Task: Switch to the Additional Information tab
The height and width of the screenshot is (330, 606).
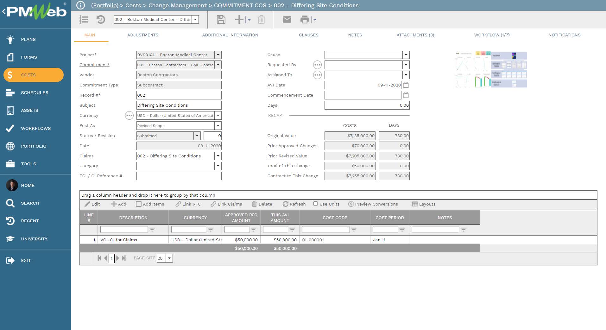Action: tap(230, 35)
